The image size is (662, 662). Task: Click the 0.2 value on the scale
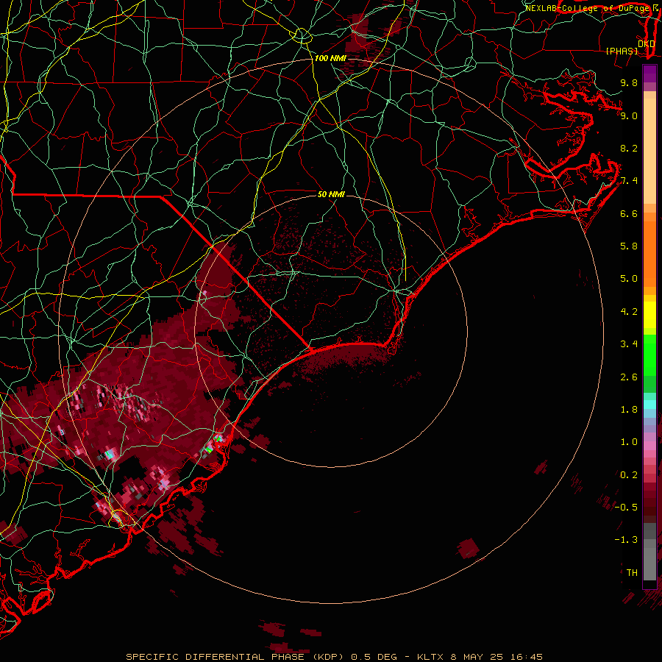click(629, 475)
